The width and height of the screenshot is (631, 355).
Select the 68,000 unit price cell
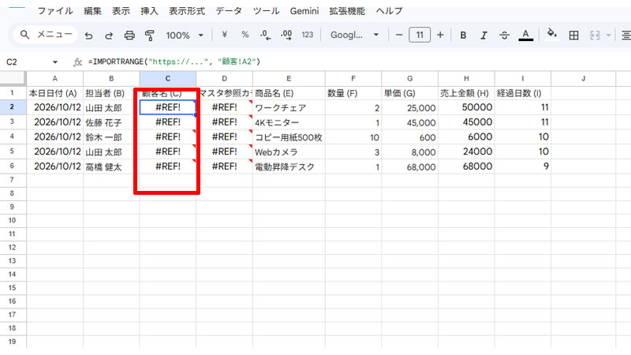[x=409, y=166]
